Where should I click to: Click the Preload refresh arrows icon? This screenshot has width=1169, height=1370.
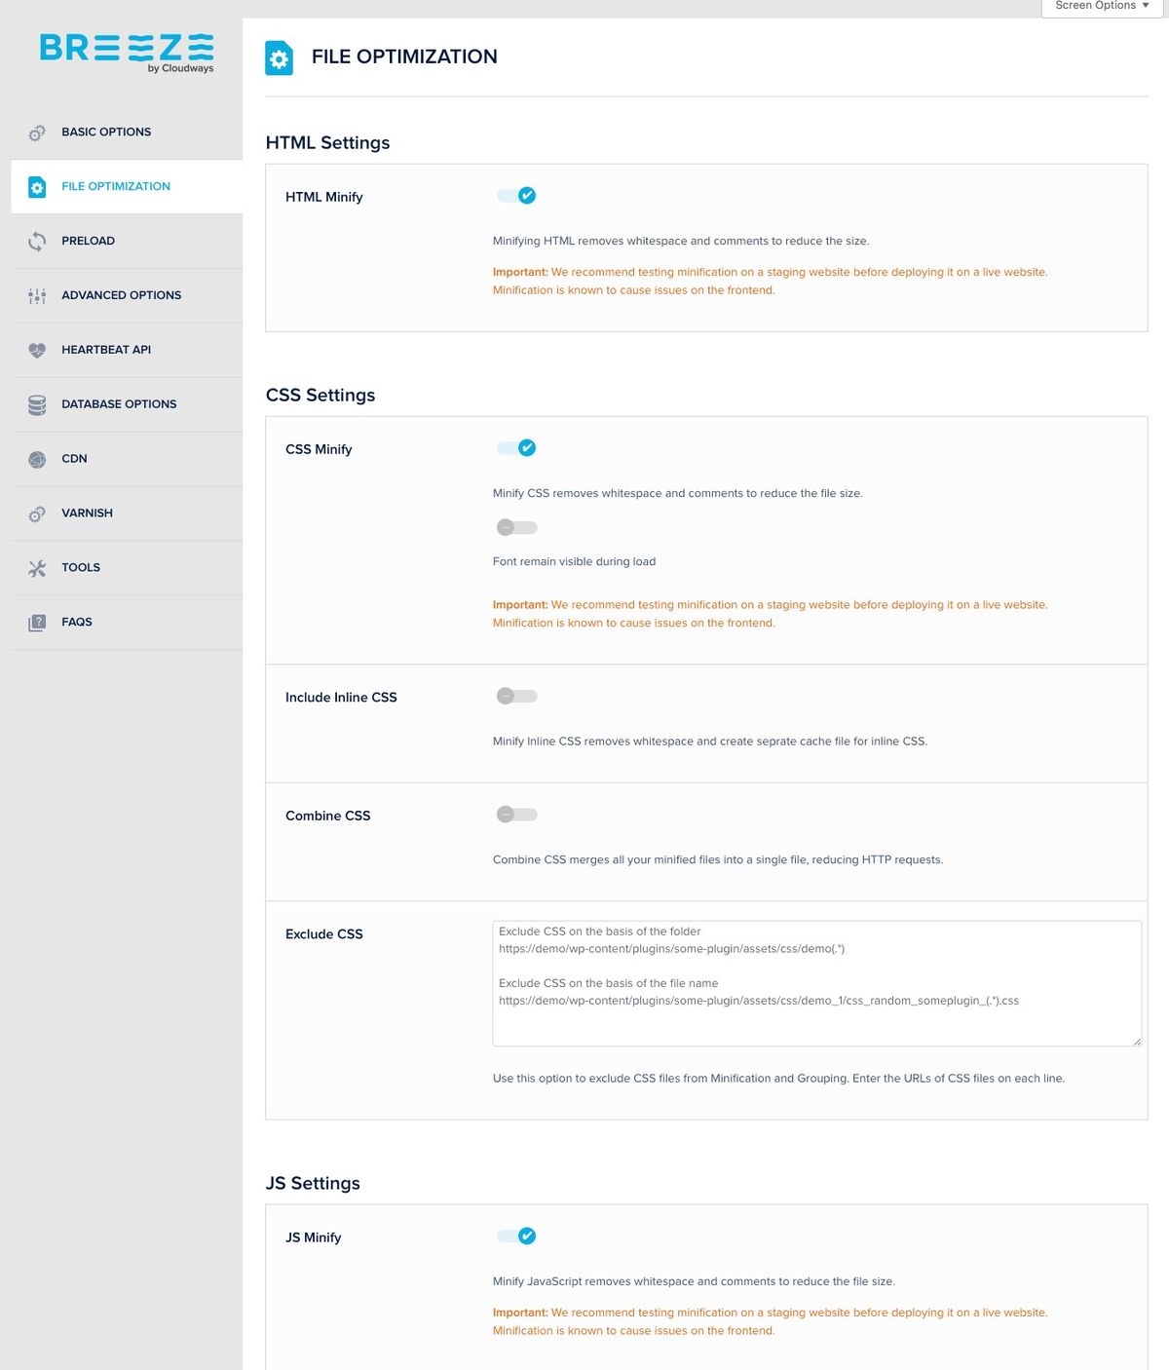pyautogui.click(x=37, y=242)
